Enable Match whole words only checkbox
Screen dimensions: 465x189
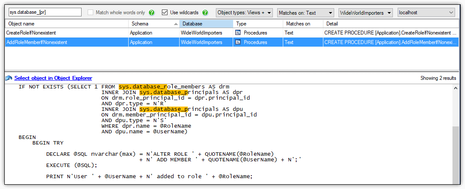pyautogui.click(x=91, y=13)
